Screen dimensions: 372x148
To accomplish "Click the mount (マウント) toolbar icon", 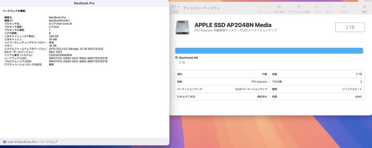I will click(x=343, y=6).
